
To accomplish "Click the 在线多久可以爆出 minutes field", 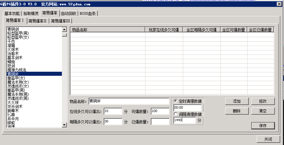I will pyautogui.click(x=113, y=111).
